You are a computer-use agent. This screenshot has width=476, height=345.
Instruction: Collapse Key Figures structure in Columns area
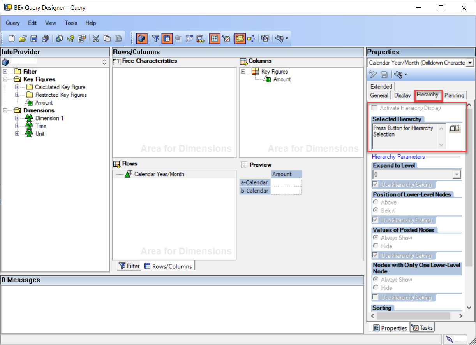243,72
